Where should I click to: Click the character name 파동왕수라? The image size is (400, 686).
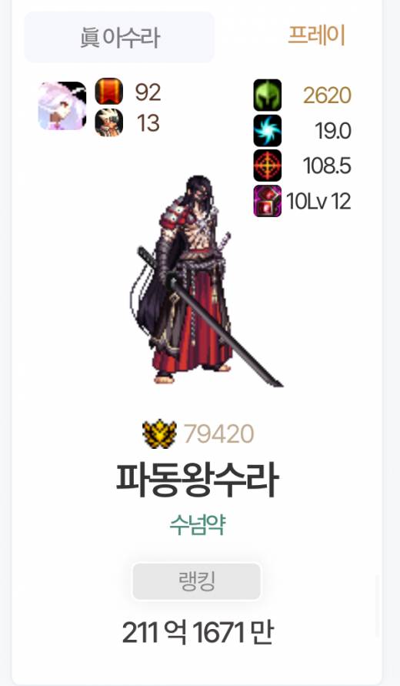pyautogui.click(x=197, y=479)
